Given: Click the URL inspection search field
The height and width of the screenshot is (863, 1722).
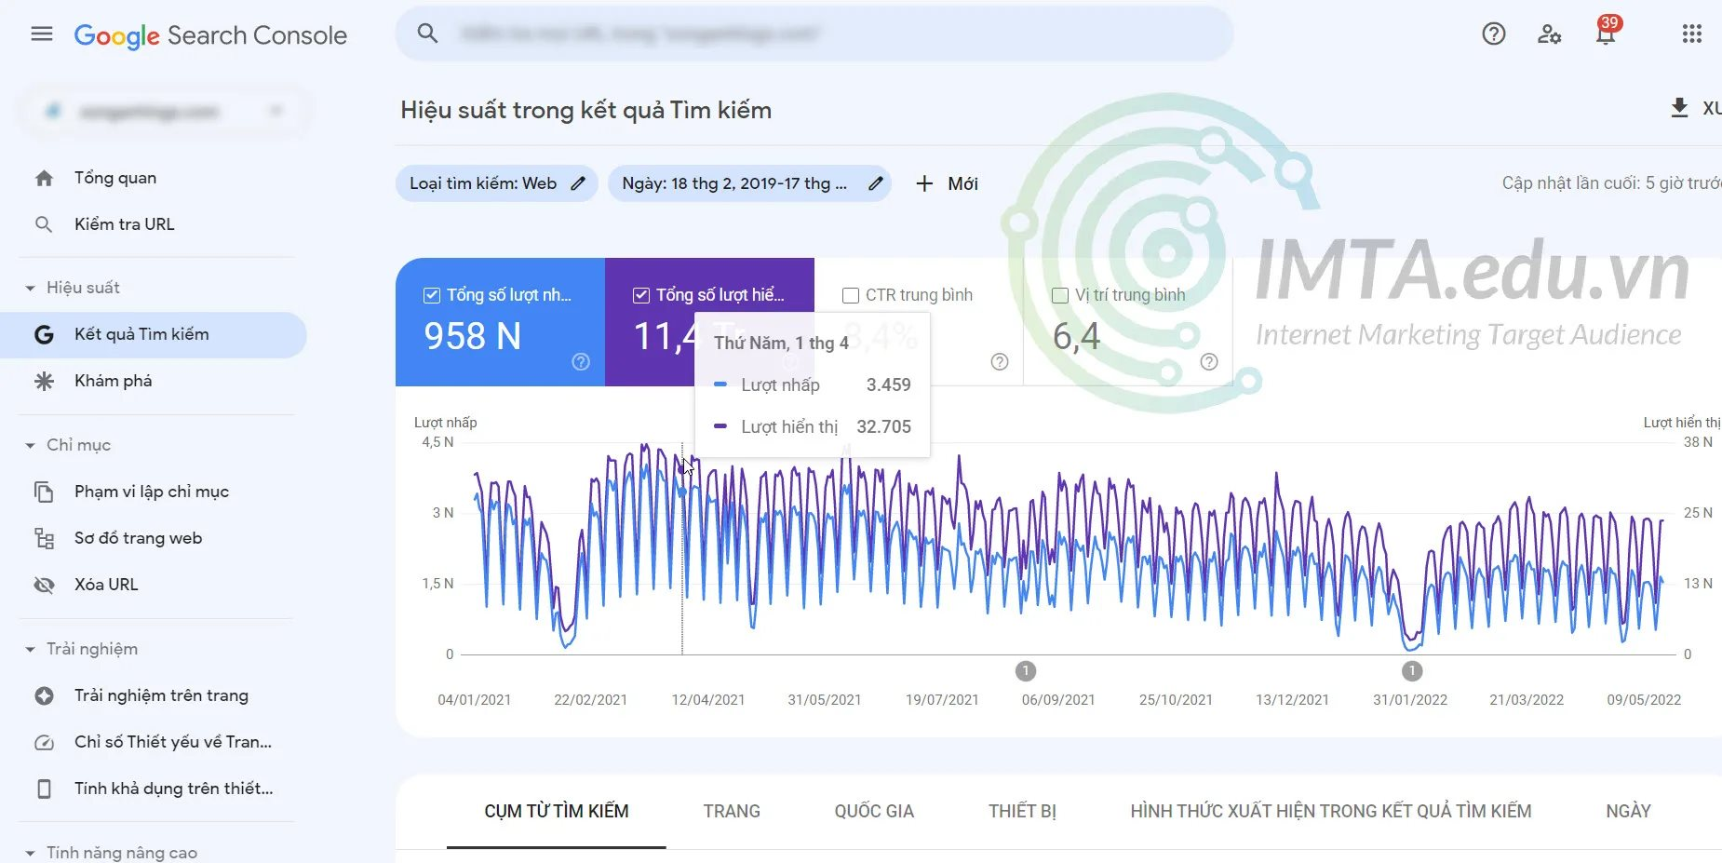Looking at the screenshot, I should click(x=814, y=34).
